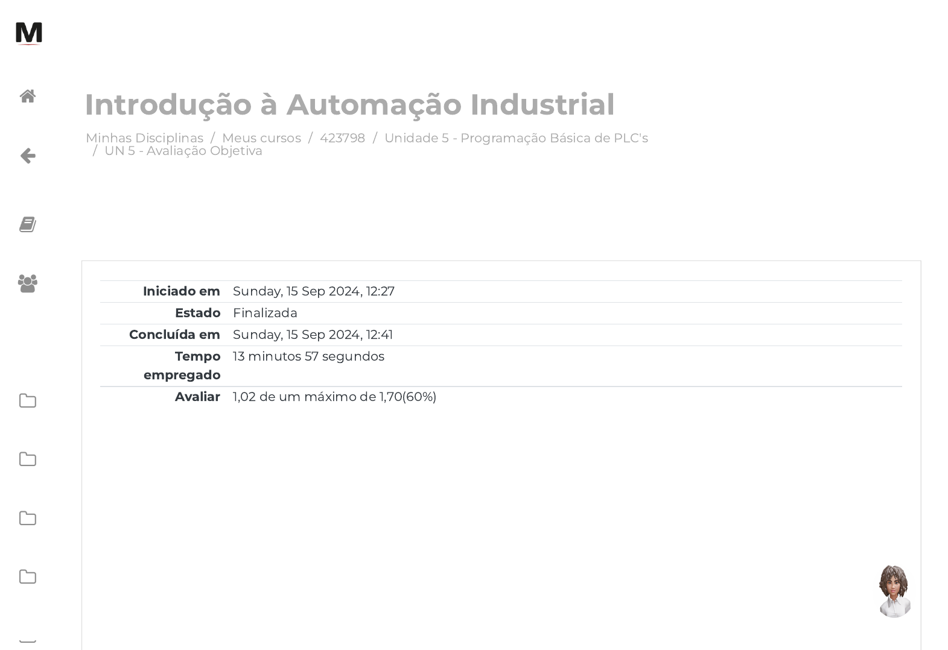Open the virtual assistant avatar

point(894,591)
